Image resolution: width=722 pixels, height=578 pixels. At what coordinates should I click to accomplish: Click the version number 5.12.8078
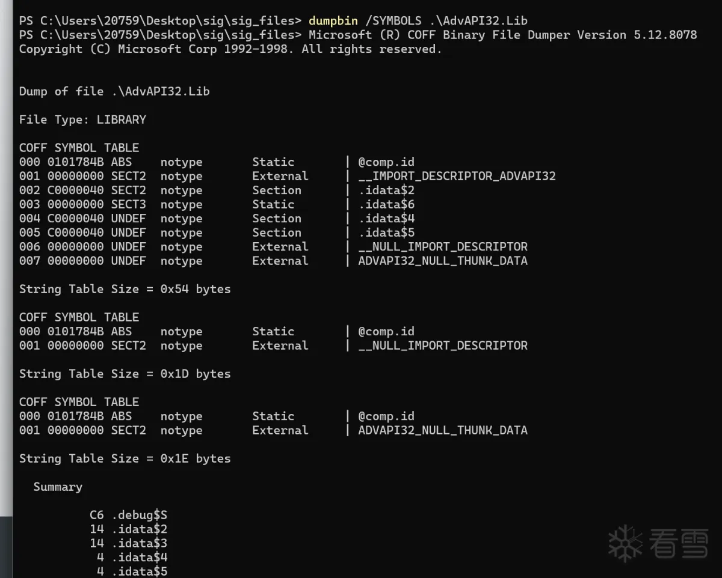(665, 35)
